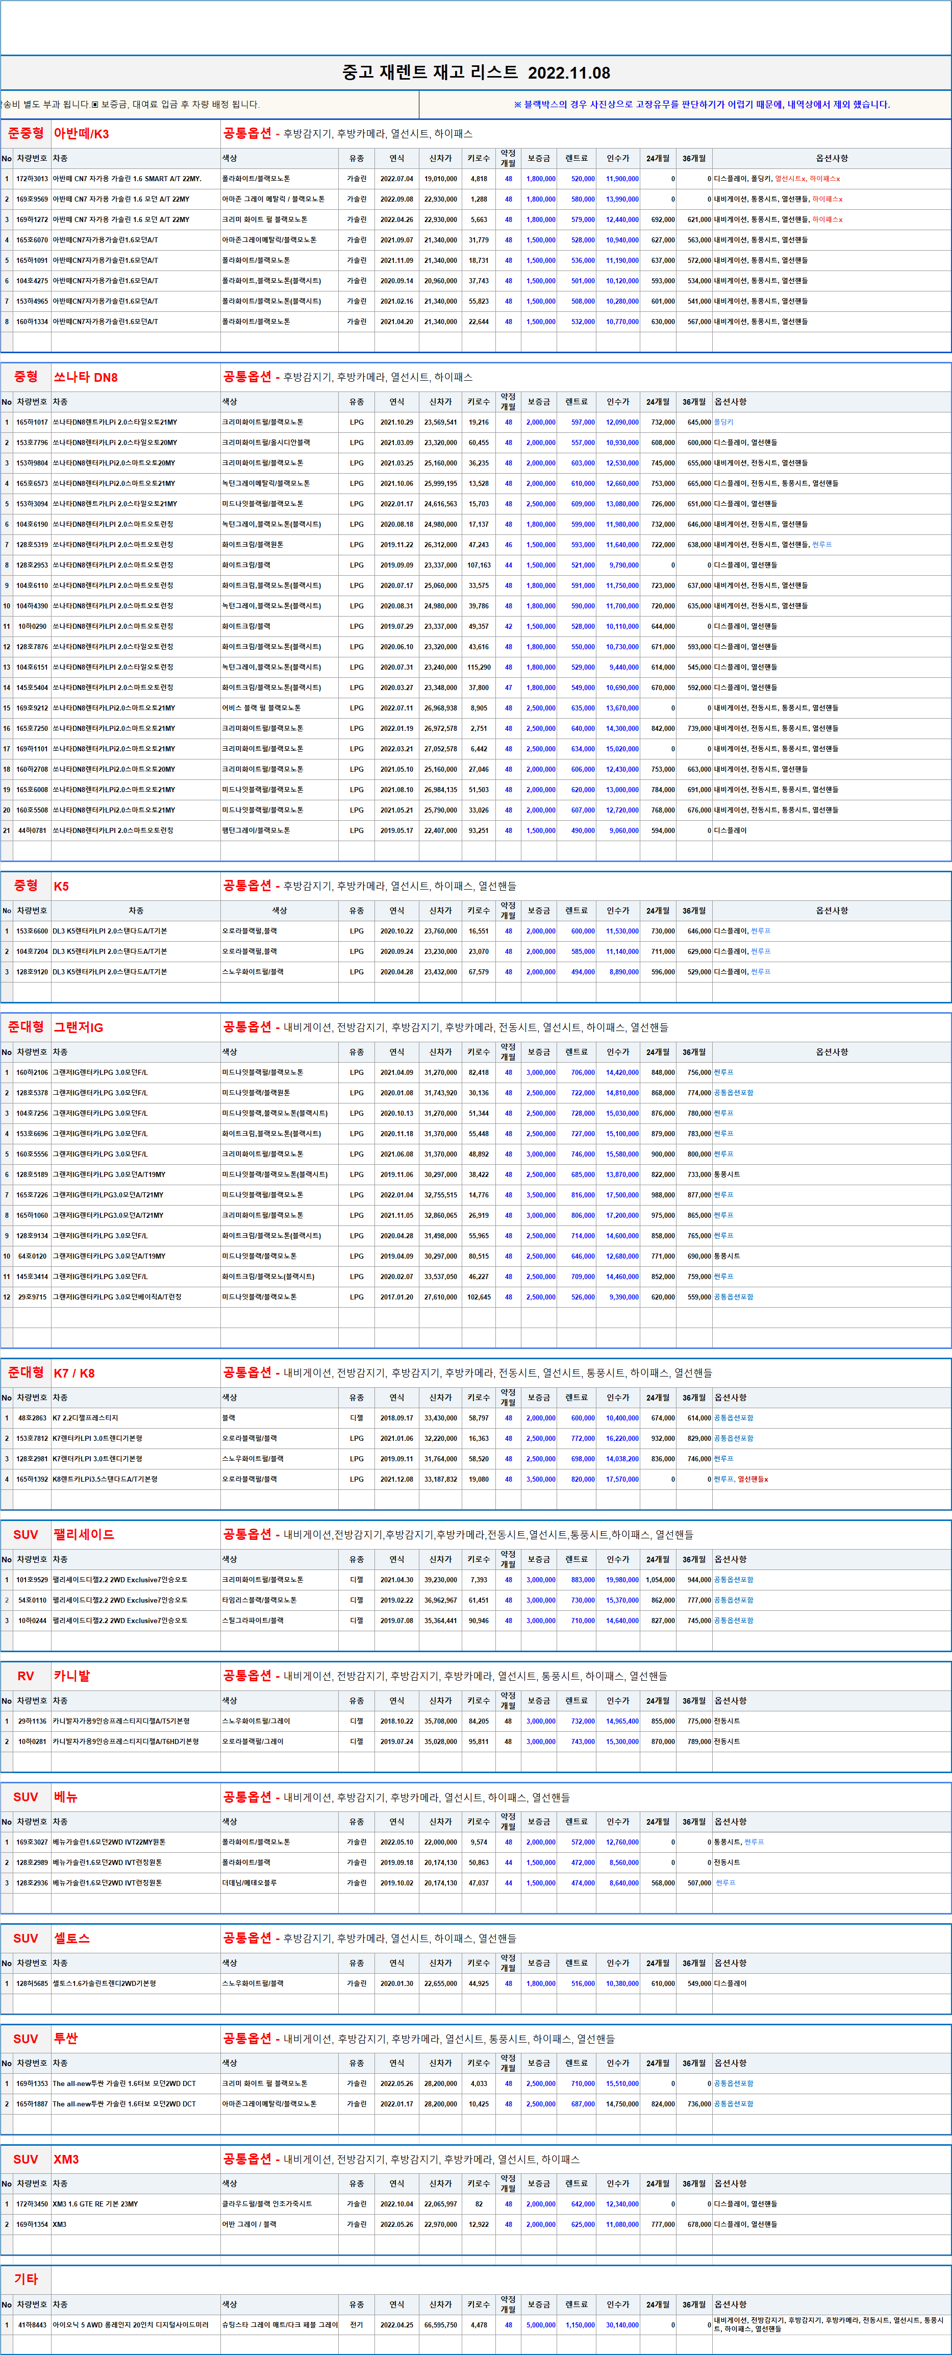Select the '아반떼/K3' section heading
952x2355 pixels.
tap(81, 134)
